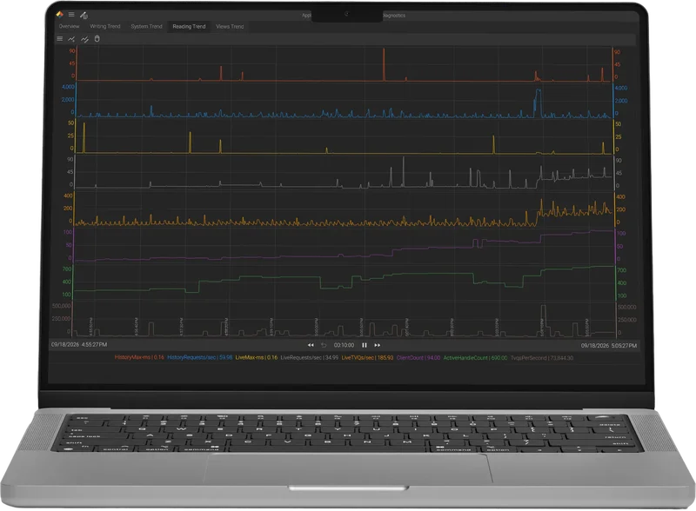This screenshot has height=511, width=696.
Task: Fast-forward the trend timeline
Action: tap(377, 345)
